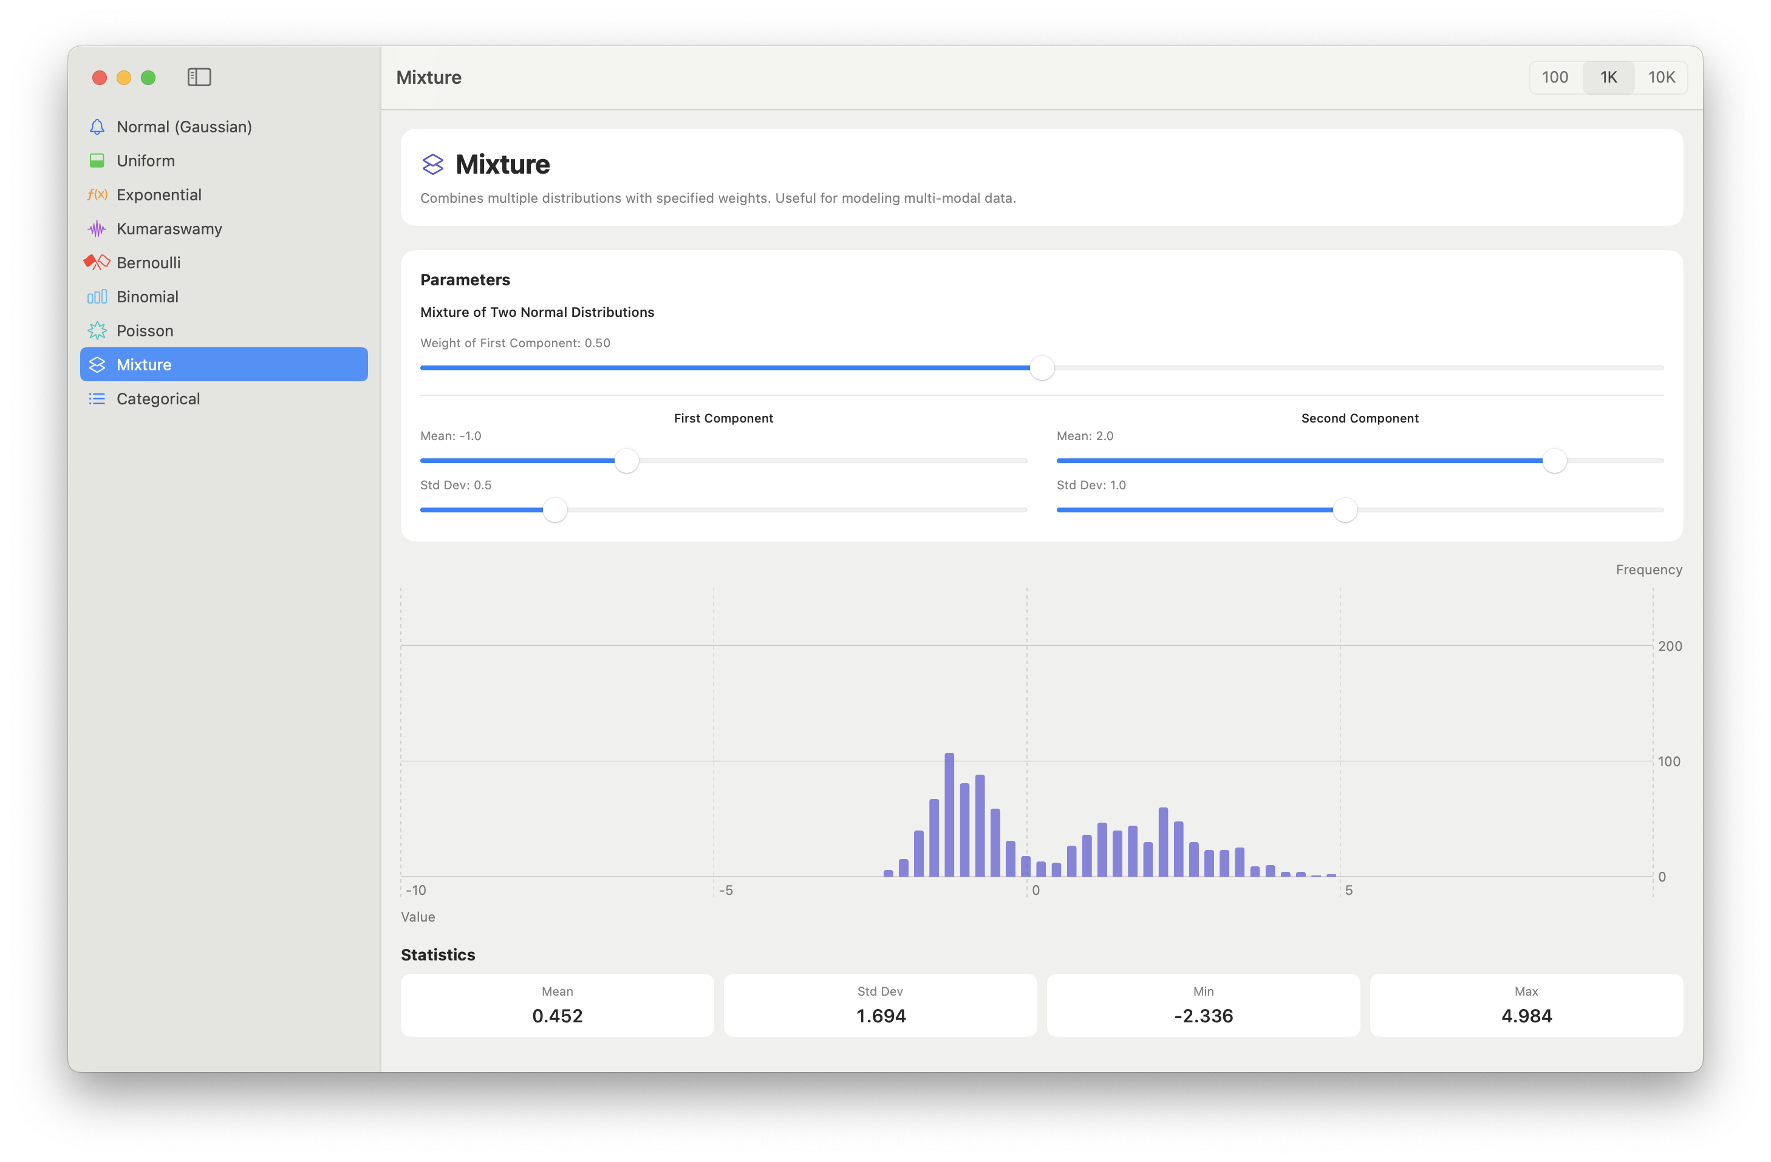Click the red Bernoulli icon
Viewport: 1771px width, 1162px height.
click(x=97, y=263)
